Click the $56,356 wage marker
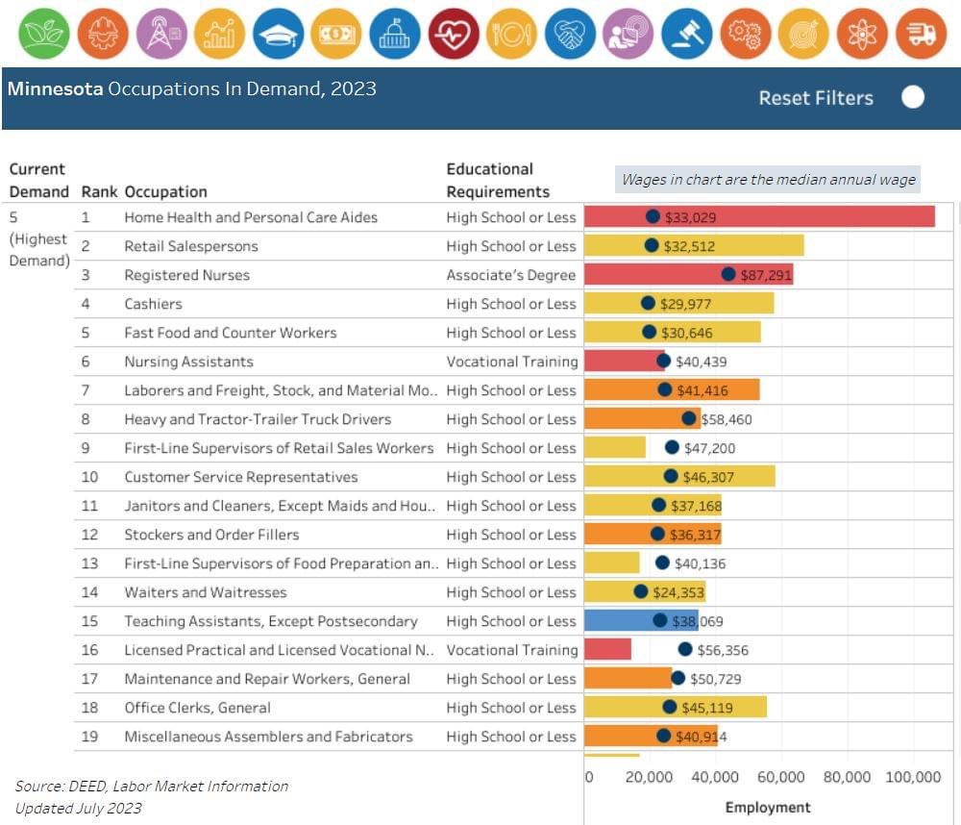The width and height of the screenshot is (961, 825). click(x=685, y=649)
